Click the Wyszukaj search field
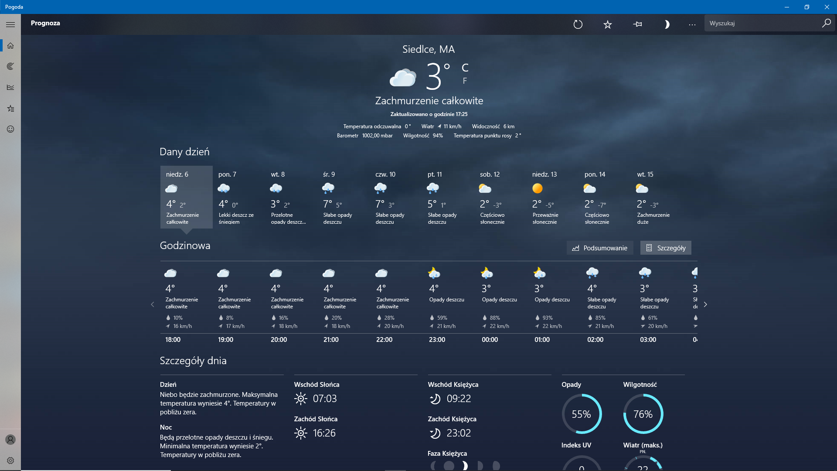 coord(763,23)
